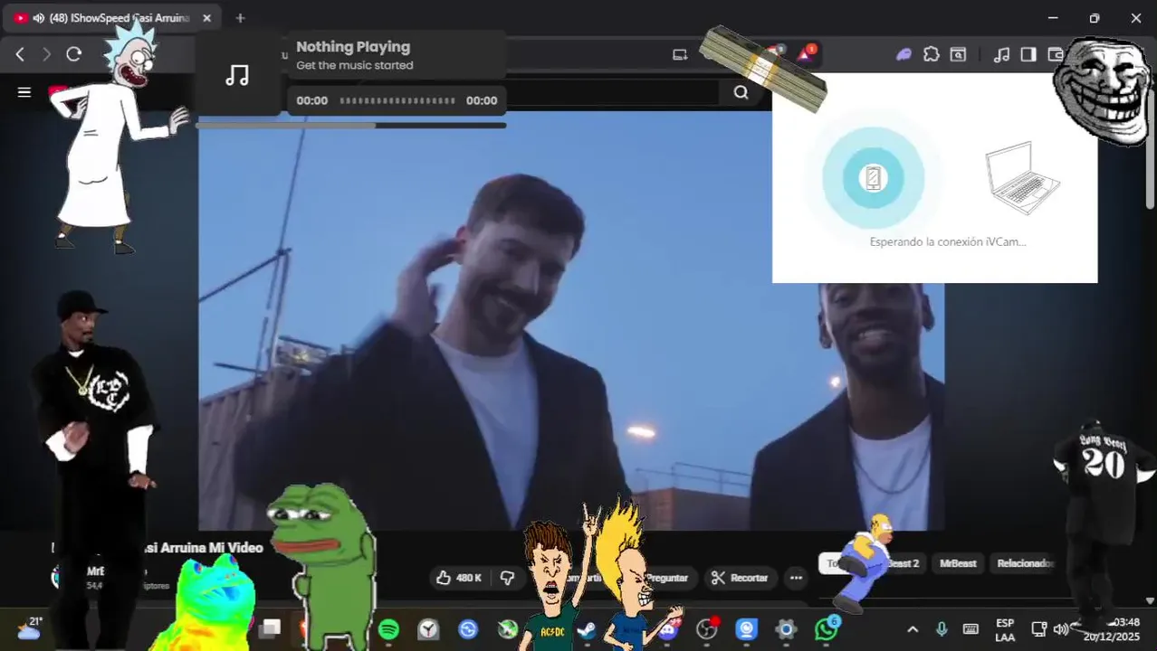
Task: Open Steam from the taskbar
Action: (587, 629)
